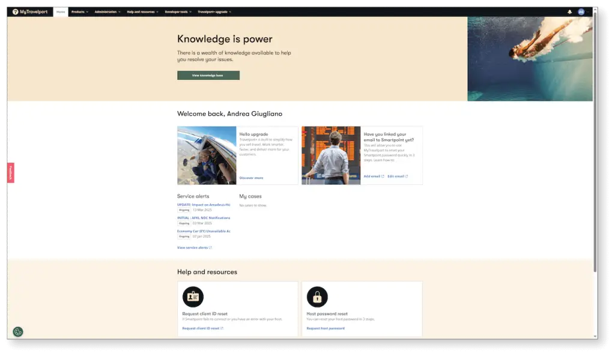Click external-link icon beside View service alerts
Image resolution: width=615 pixels, height=356 pixels.
point(210,248)
